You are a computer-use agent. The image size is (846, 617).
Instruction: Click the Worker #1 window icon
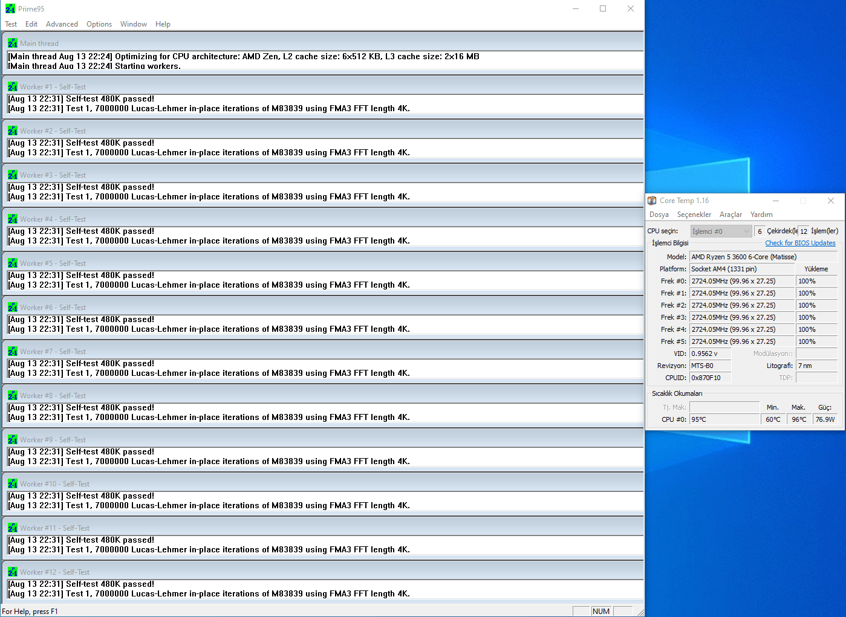[x=13, y=86]
